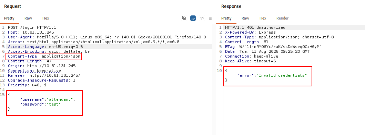Click the 'HTTP/1.1 401 Unauthorized' status line
The image size is (365, 135).
(255, 27)
